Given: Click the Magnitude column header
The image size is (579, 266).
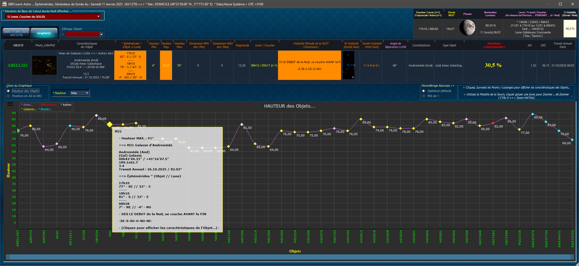Looking at the screenshot, I should click(242, 45).
